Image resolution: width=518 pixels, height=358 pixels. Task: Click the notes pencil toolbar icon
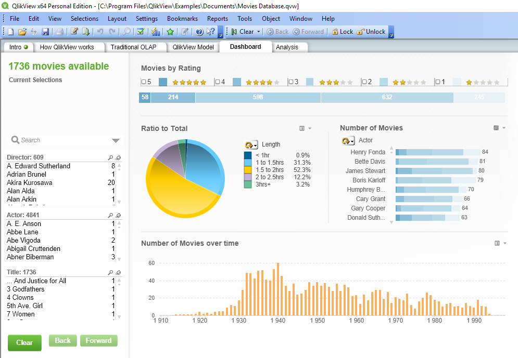[x=185, y=32]
